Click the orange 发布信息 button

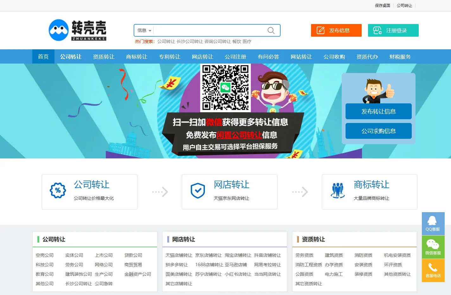pos(336,30)
